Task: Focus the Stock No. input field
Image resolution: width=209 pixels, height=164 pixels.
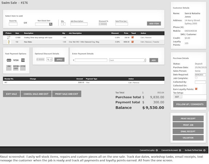Action: (13, 24)
